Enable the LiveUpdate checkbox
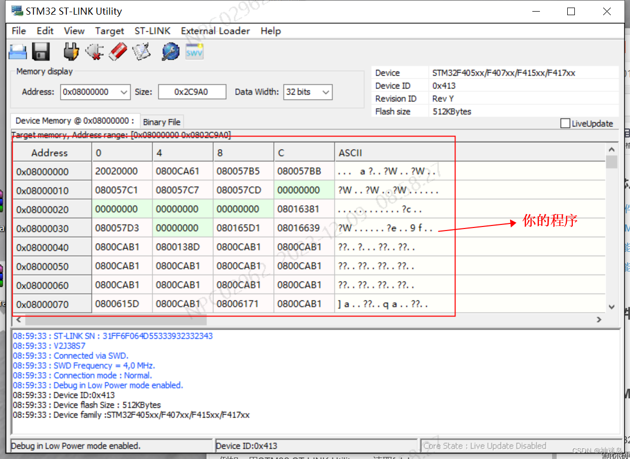The height and width of the screenshot is (459, 630). 565,123
